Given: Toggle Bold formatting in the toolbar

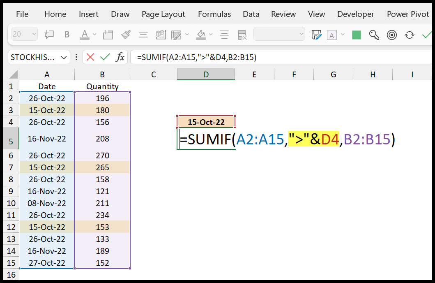Looking at the screenshot, I should 67,35.
